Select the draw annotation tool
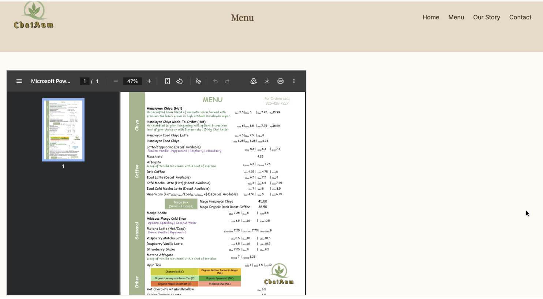Viewport: 543px width, 299px height. tap(198, 81)
